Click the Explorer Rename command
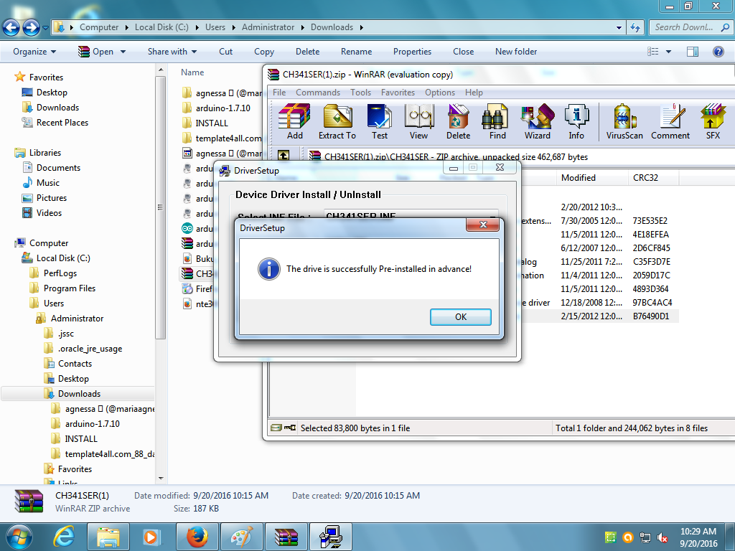This screenshot has height=551, width=735. tap(356, 52)
